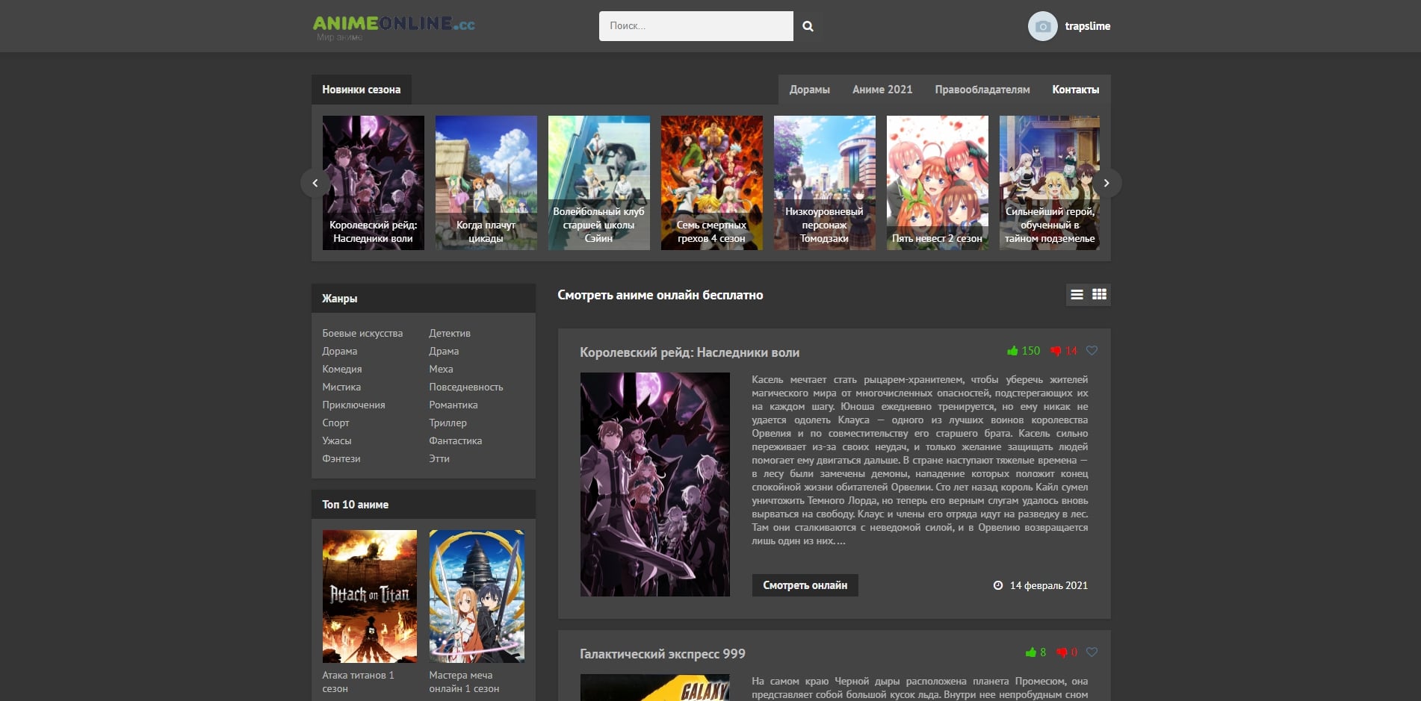The image size is (1421, 701).
Task: Open Мастера меча онлайн 1 сезон title
Action: 464,682
